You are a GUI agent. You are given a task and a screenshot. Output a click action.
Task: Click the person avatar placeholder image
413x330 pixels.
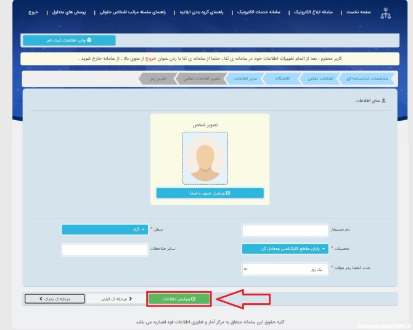(205, 158)
